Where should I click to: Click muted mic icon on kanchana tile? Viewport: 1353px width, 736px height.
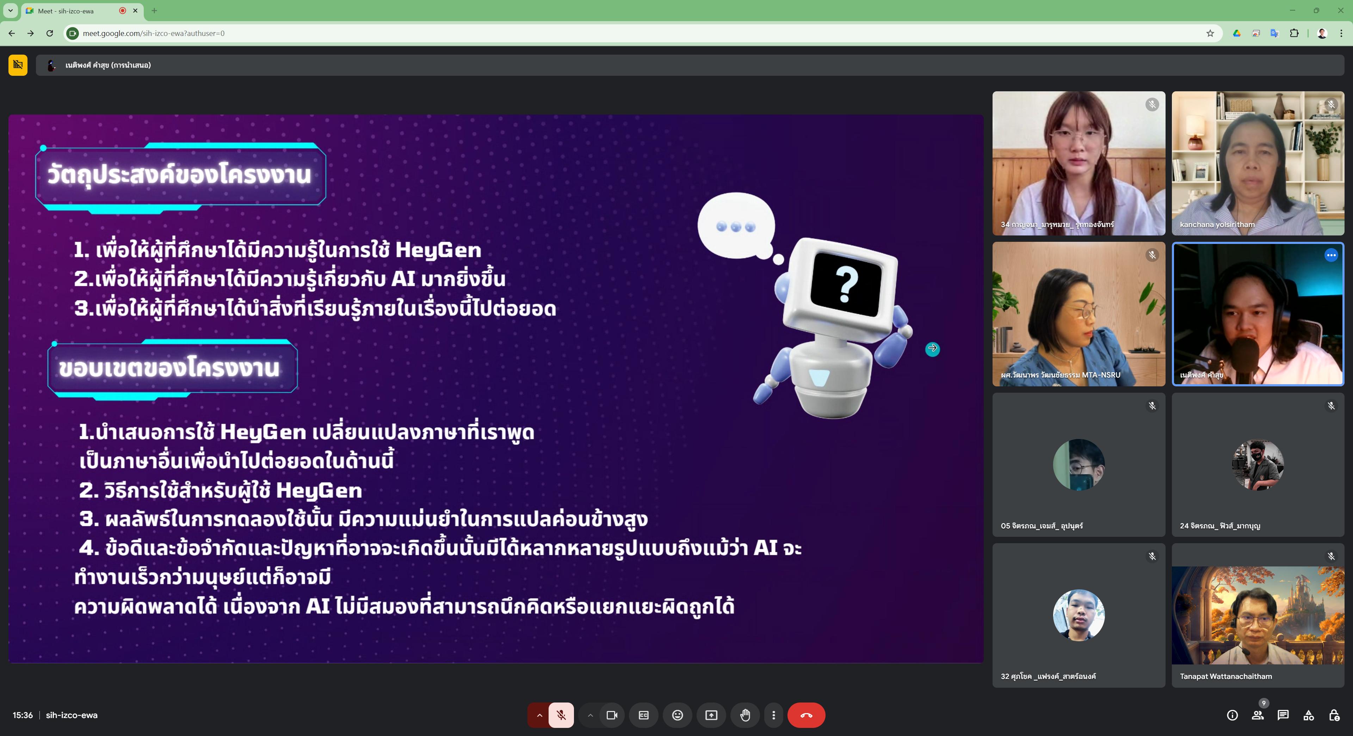[x=1331, y=105]
